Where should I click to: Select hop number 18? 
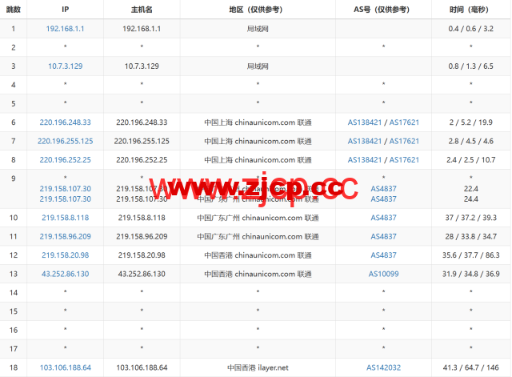[14, 368]
